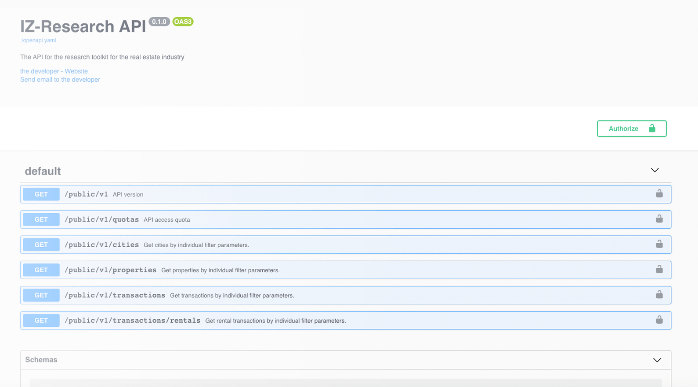This screenshot has width=698, height=387.
Task: Expand GET /public/v1 API version operation
Action: coord(346,194)
